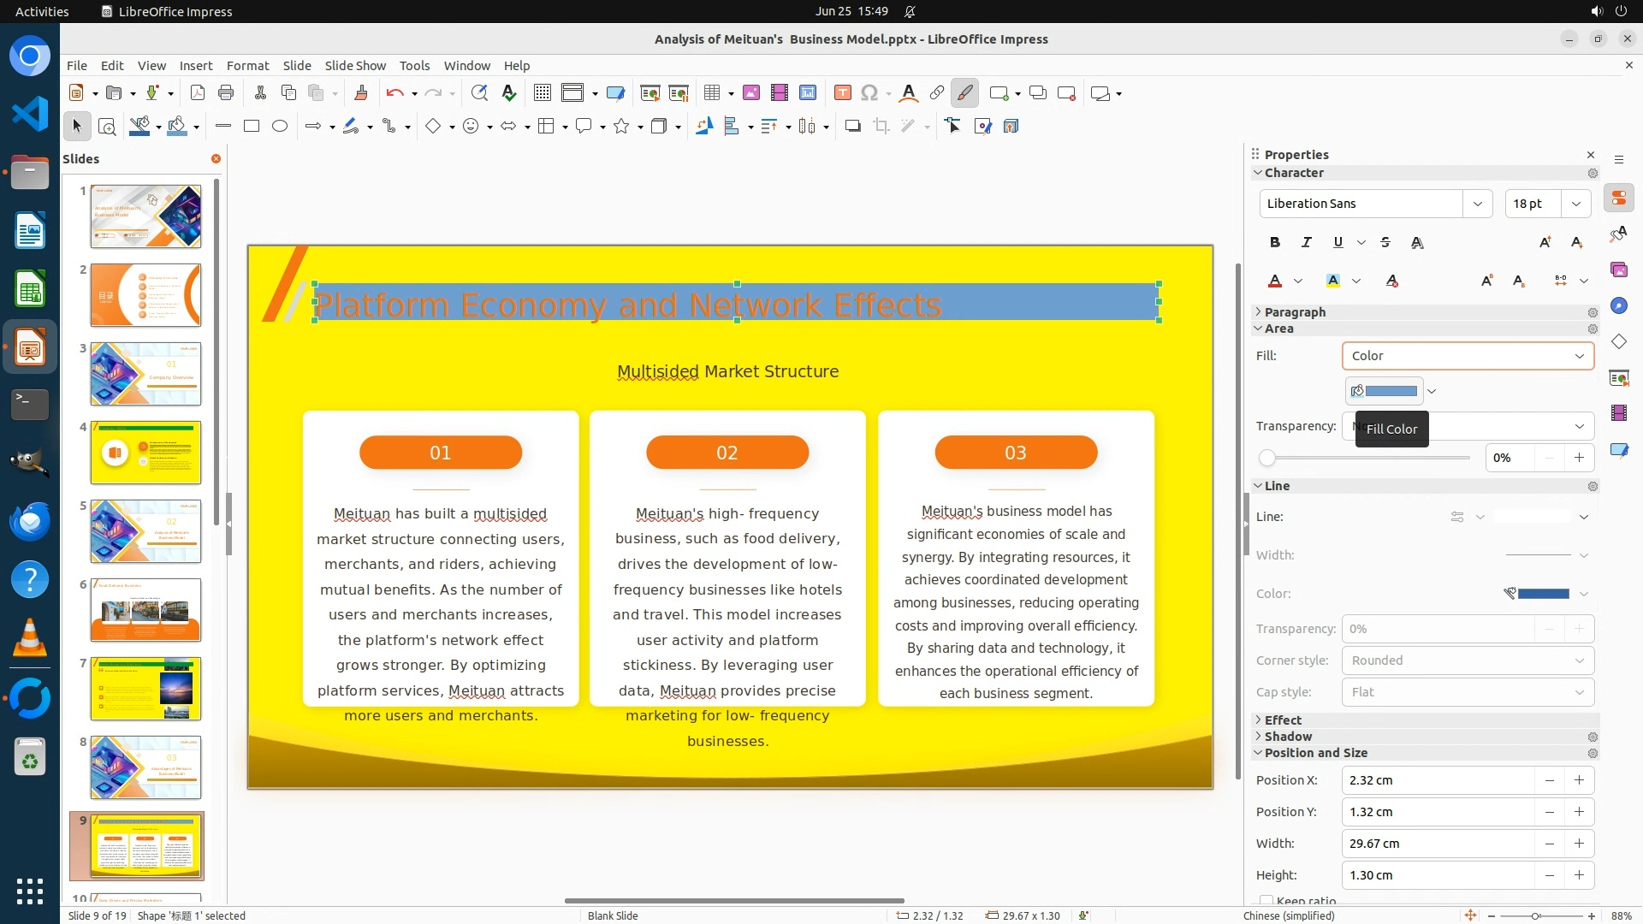
Task: Click the blue Fill Color swatch
Action: click(1390, 392)
